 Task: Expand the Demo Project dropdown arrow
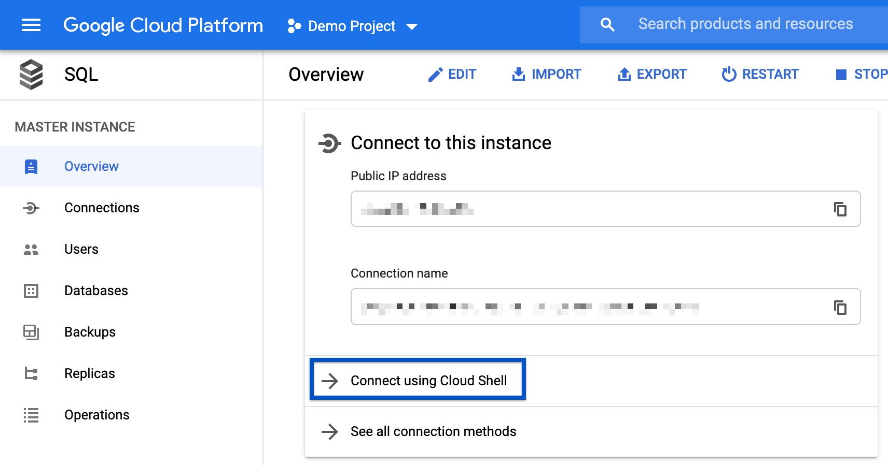click(x=412, y=26)
